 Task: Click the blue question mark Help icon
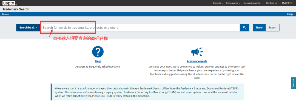(98, 52)
